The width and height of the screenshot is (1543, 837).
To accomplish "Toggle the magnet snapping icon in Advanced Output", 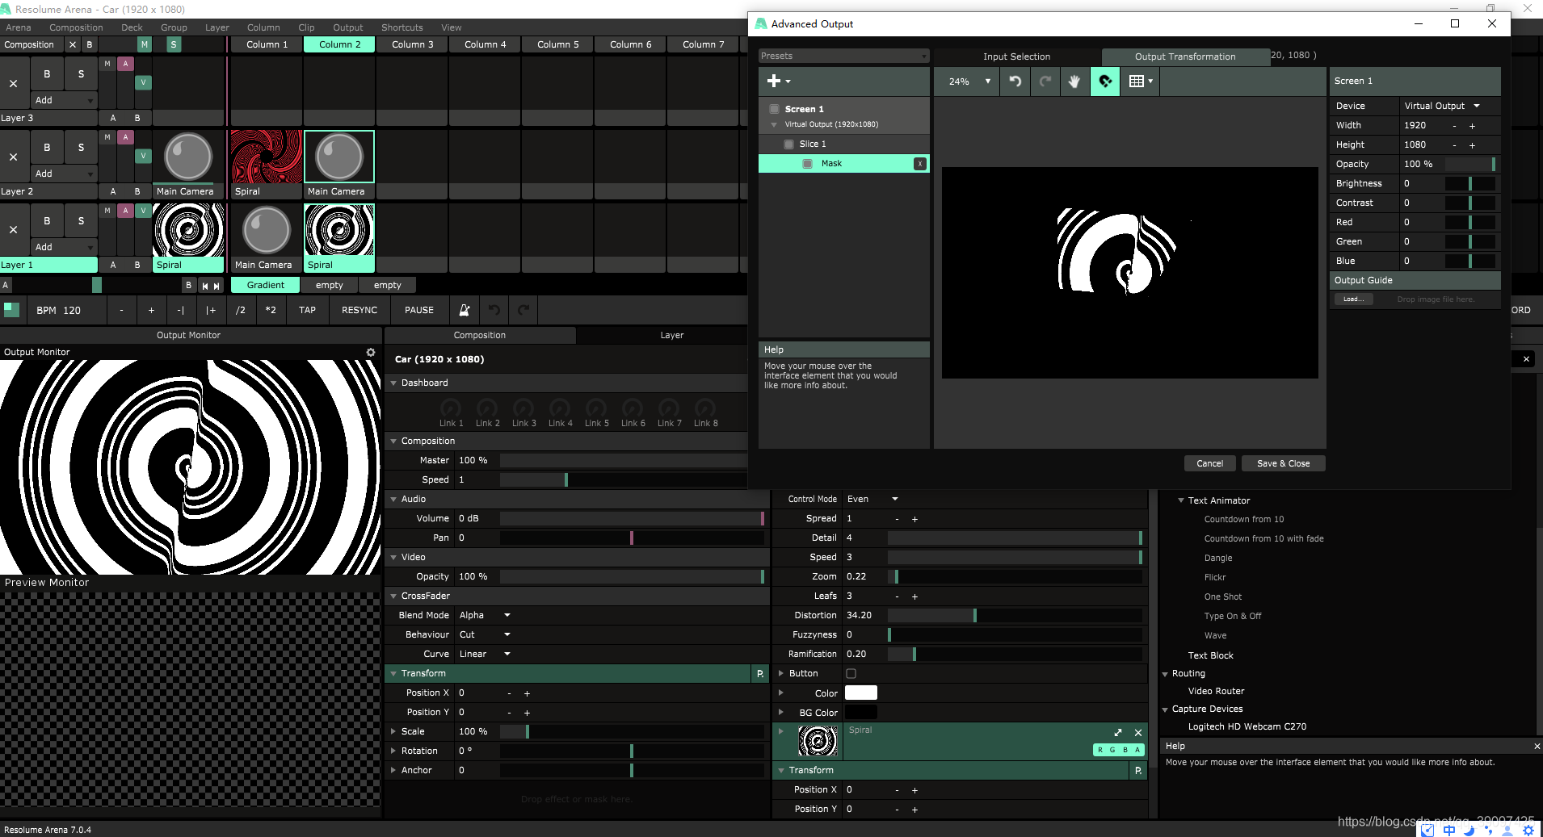I will click(x=1105, y=82).
